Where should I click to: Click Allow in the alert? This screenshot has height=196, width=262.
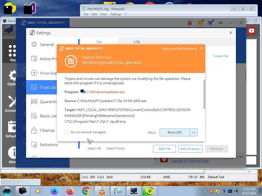(152, 132)
